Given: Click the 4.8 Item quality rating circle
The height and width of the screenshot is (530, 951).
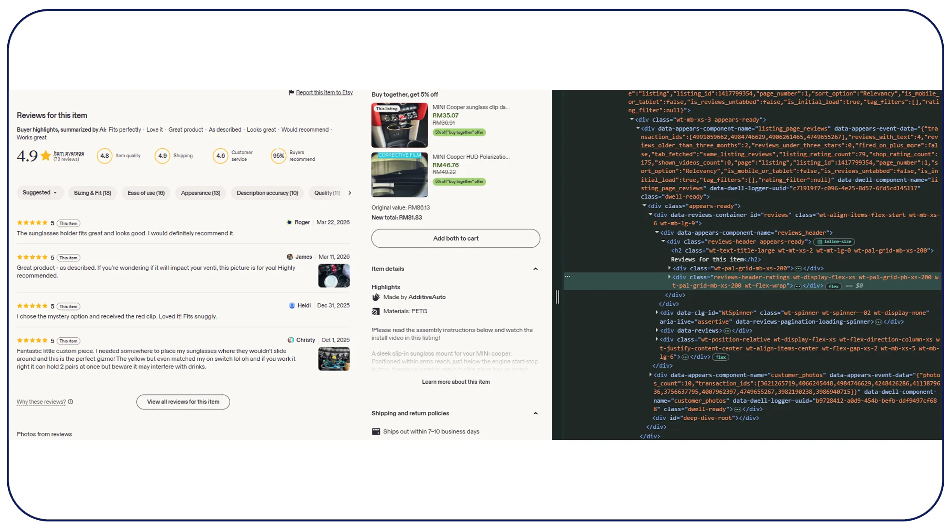Looking at the screenshot, I should [x=104, y=156].
